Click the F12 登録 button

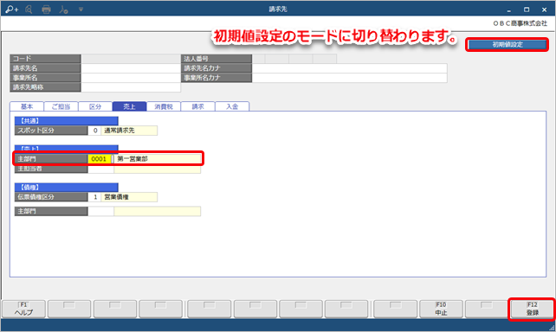533,309
